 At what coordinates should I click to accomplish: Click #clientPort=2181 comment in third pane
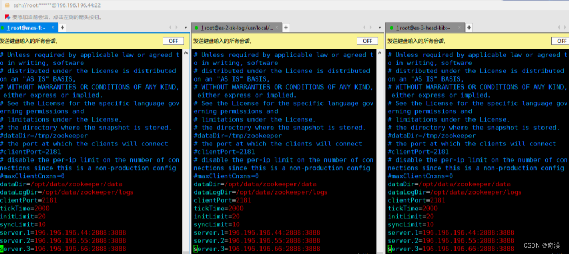tap(418, 152)
